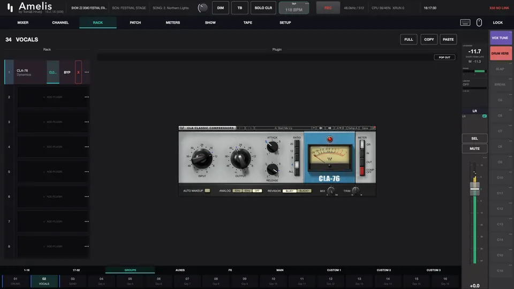Click the Attack knob on CLA-76
Screen dimensions: 514x289
[x=272, y=147]
